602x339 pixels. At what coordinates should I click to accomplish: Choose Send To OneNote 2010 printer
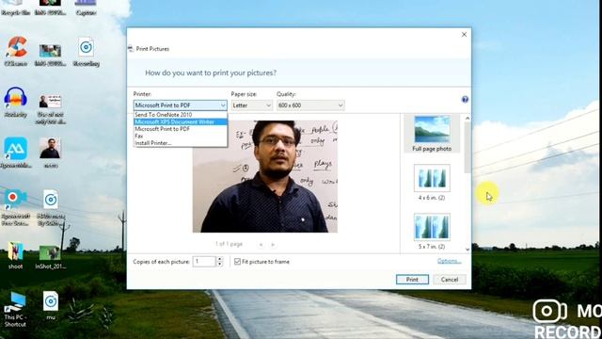[x=180, y=115]
